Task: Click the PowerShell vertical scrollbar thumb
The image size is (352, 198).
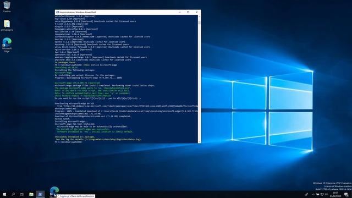Action: pos(199,23)
